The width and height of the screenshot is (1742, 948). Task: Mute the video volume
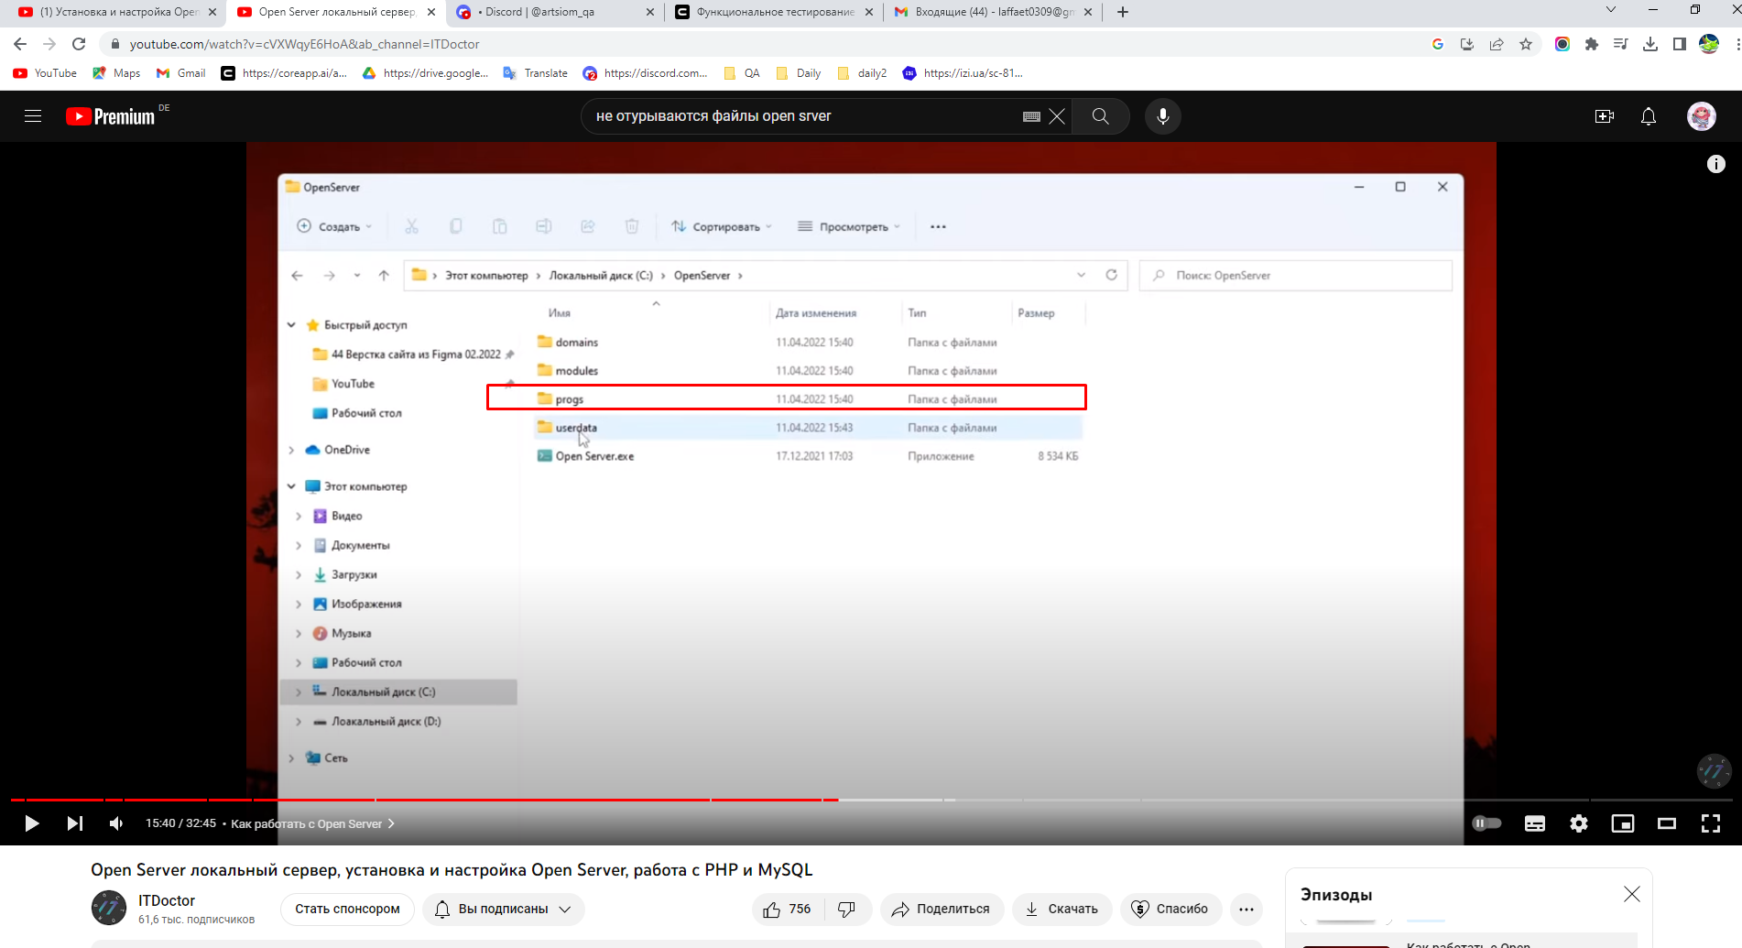116,823
